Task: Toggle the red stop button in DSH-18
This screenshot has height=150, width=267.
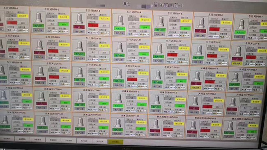Action: point(132,80)
